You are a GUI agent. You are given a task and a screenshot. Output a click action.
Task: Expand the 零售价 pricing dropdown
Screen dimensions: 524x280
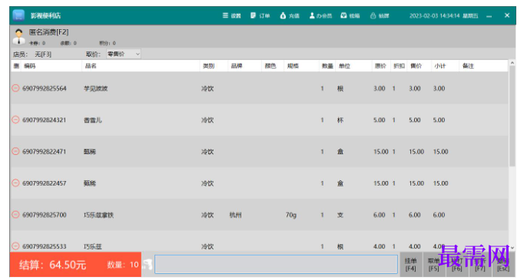click(x=123, y=54)
